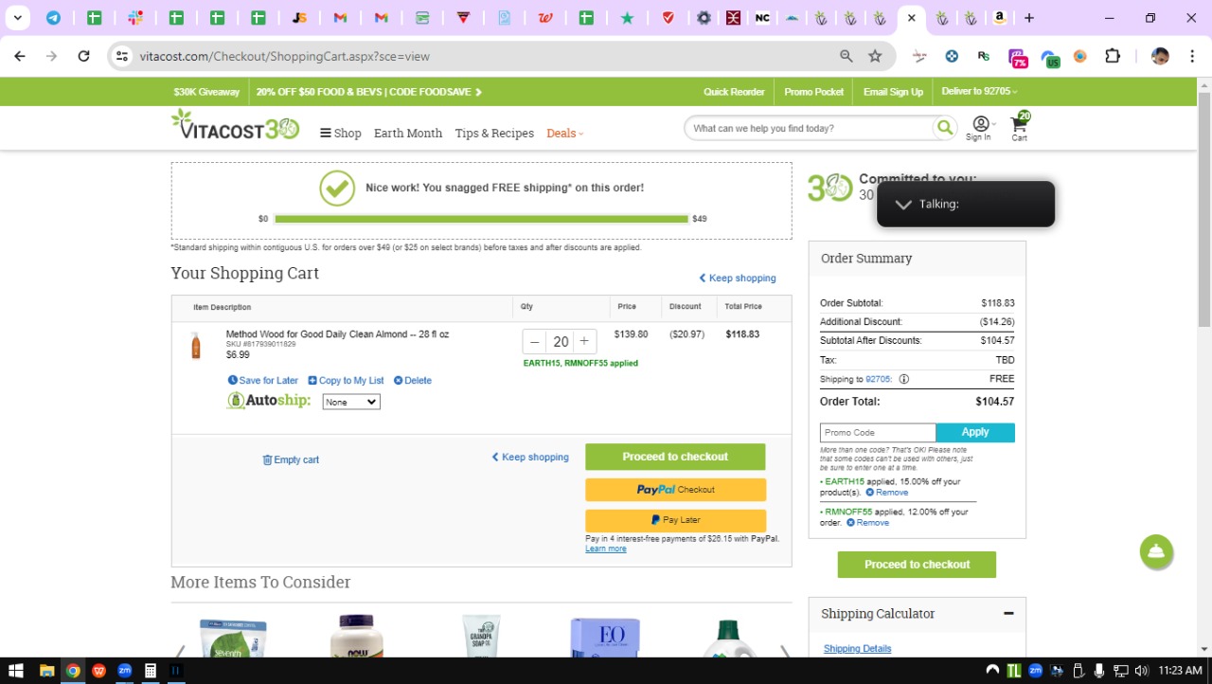Open the Chrome extensions puzzle icon
The width and height of the screenshot is (1212, 684).
pos(1113,56)
